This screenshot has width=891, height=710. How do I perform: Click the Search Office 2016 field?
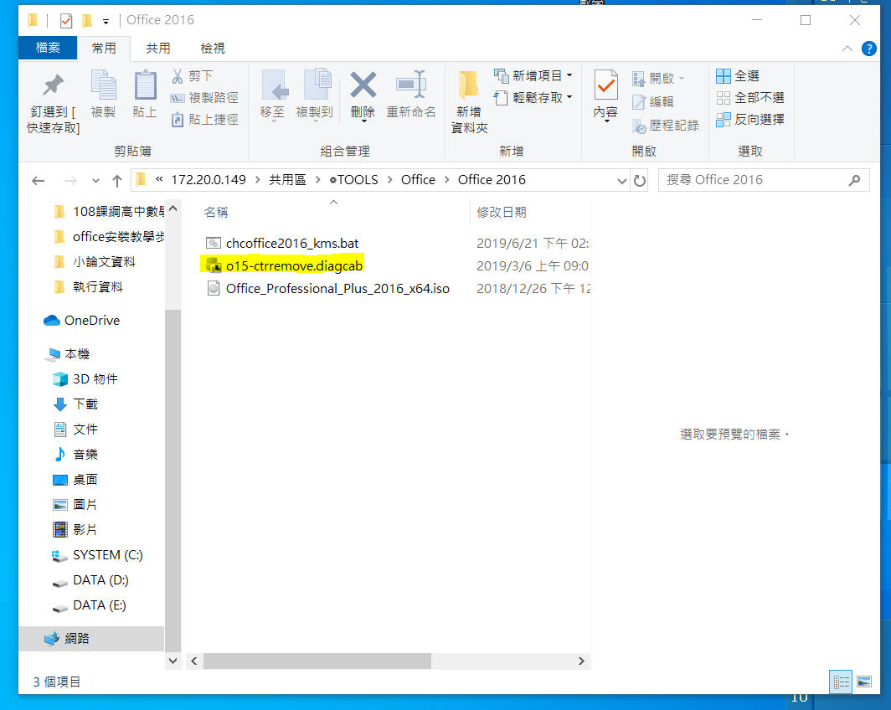pyautogui.click(x=754, y=180)
